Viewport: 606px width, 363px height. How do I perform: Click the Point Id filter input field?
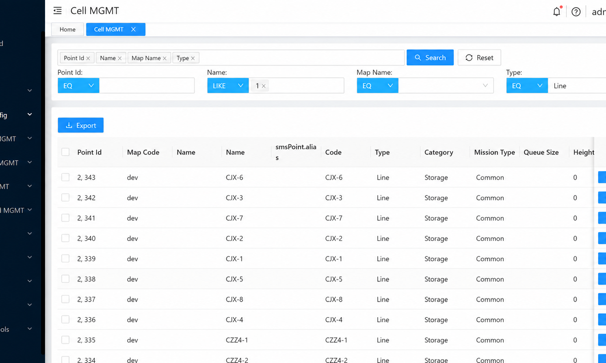click(147, 86)
